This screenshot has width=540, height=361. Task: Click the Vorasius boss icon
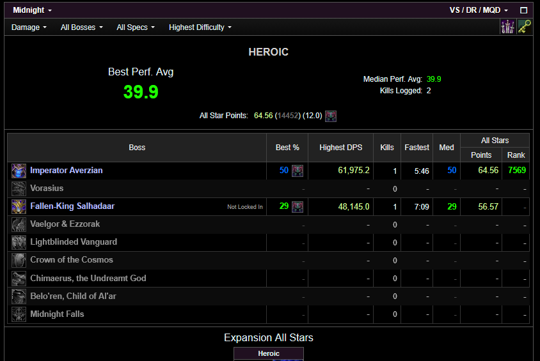coord(19,188)
